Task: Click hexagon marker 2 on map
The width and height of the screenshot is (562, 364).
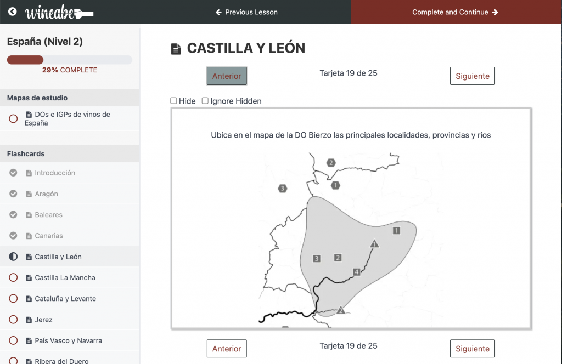Action: tap(331, 162)
